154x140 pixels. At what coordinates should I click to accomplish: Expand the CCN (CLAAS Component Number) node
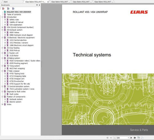point(2,27)
